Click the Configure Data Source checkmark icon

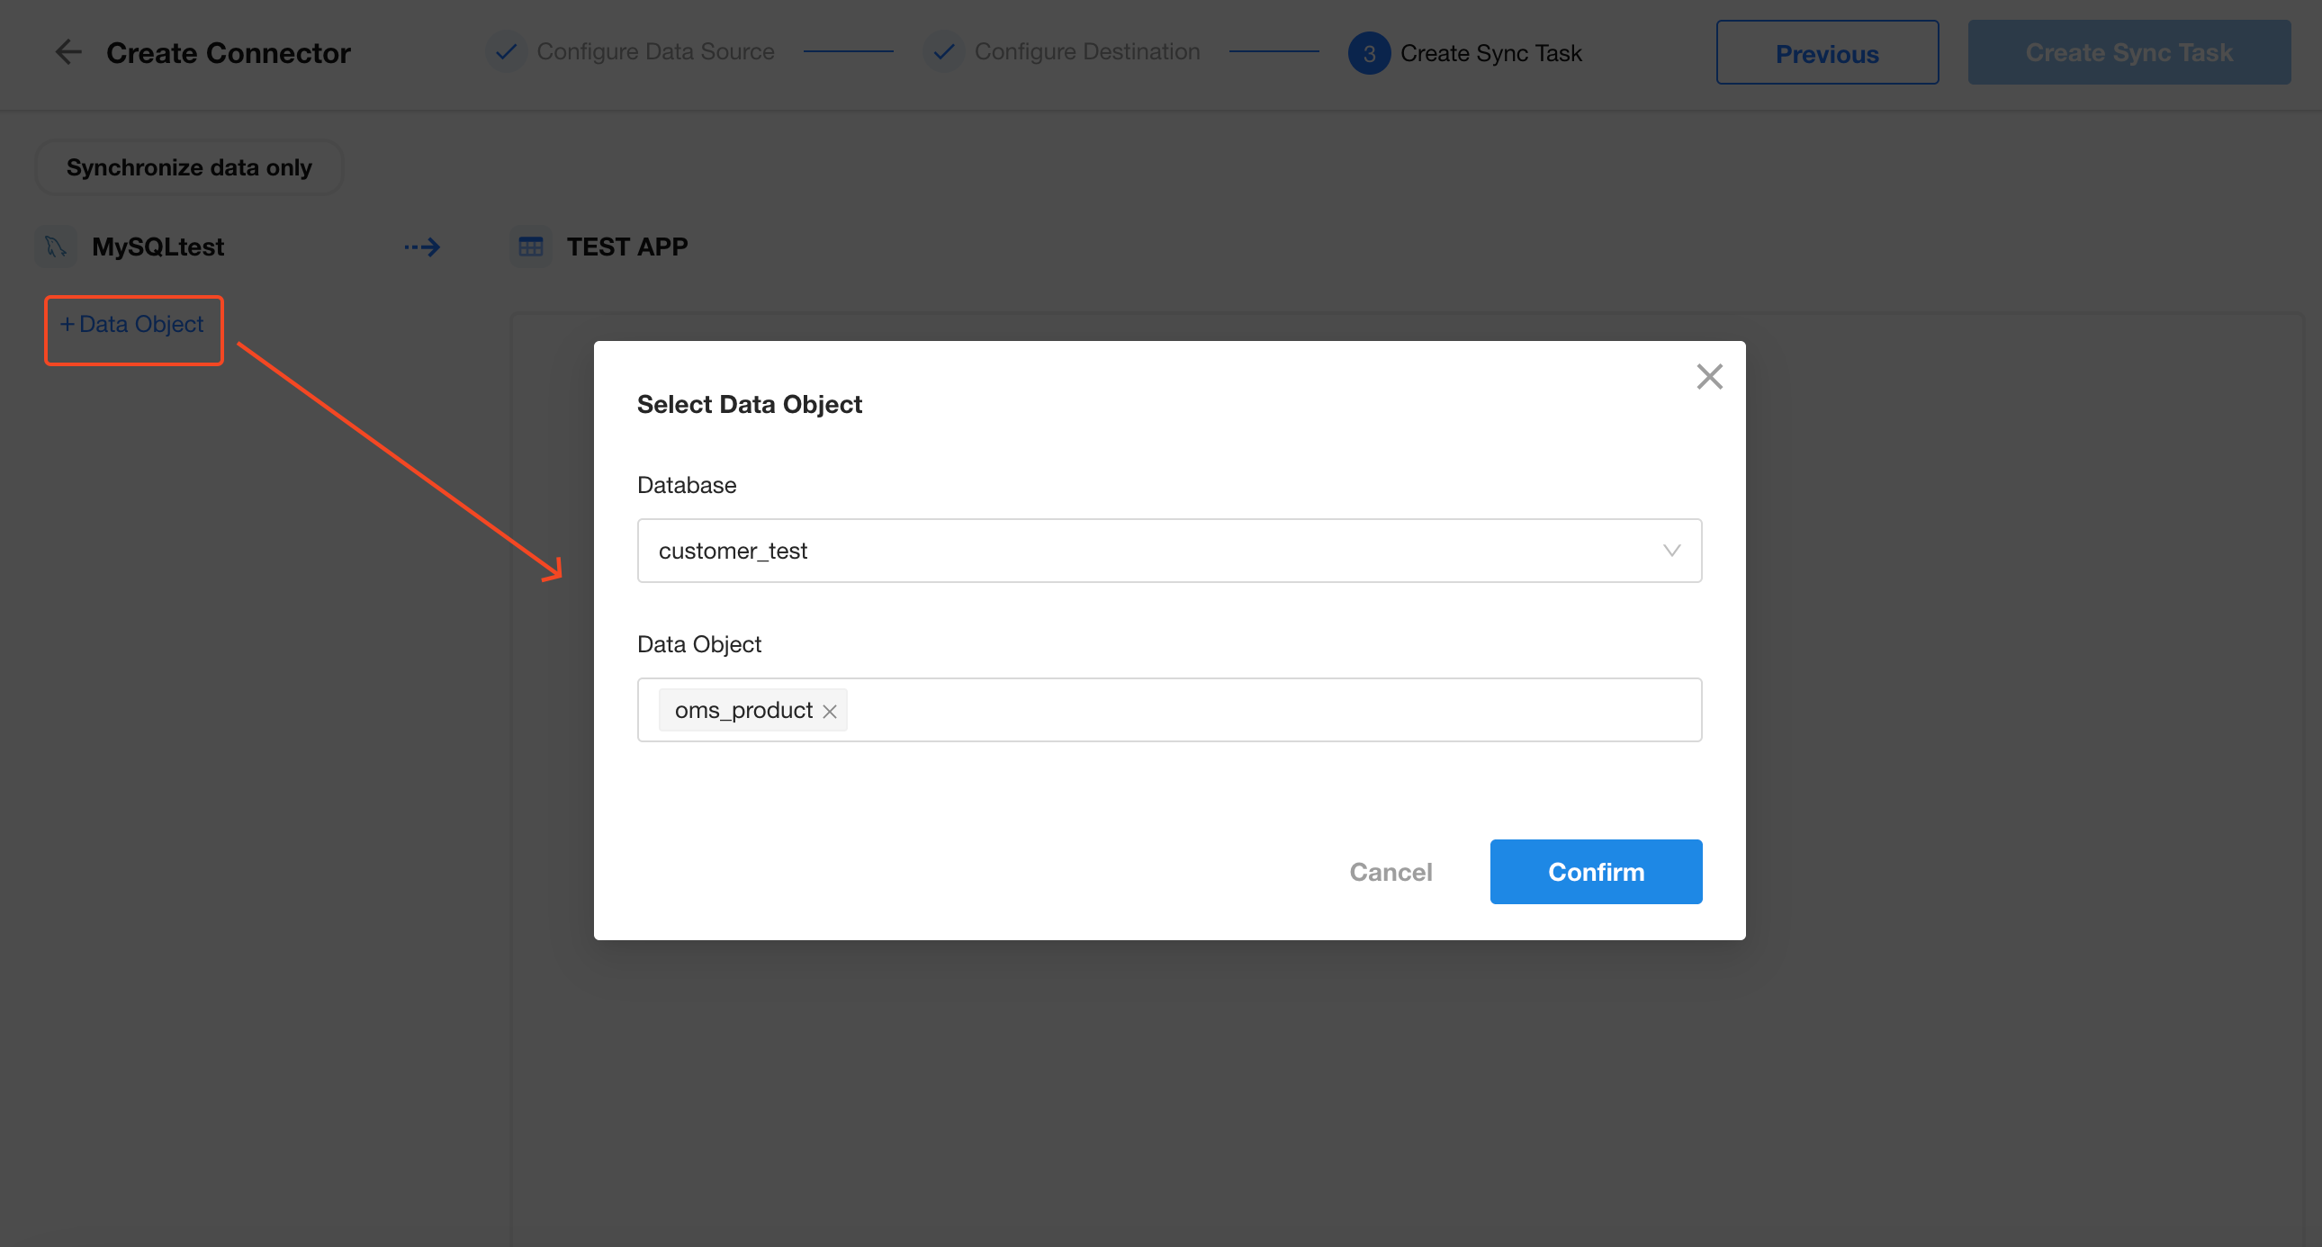point(507,52)
